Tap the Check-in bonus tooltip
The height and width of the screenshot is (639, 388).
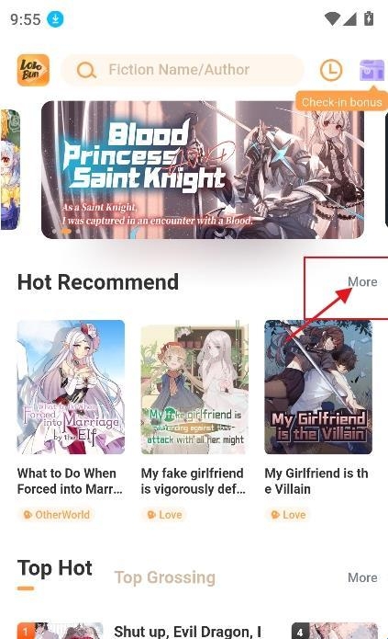pyautogui.click(x=341, y=101)
